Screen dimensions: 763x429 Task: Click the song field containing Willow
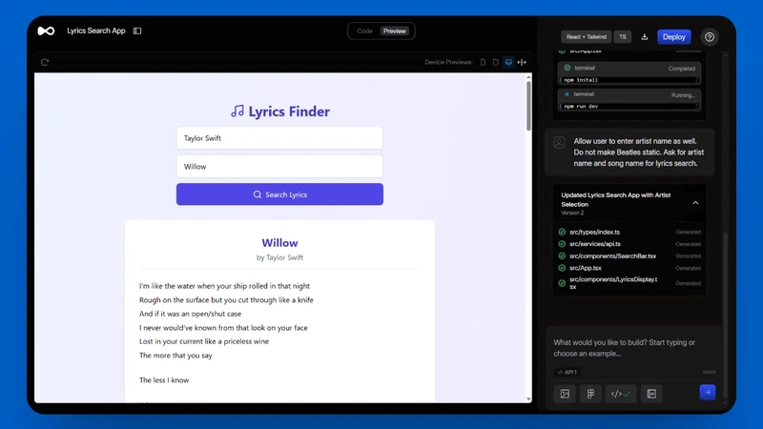[279, 166]
